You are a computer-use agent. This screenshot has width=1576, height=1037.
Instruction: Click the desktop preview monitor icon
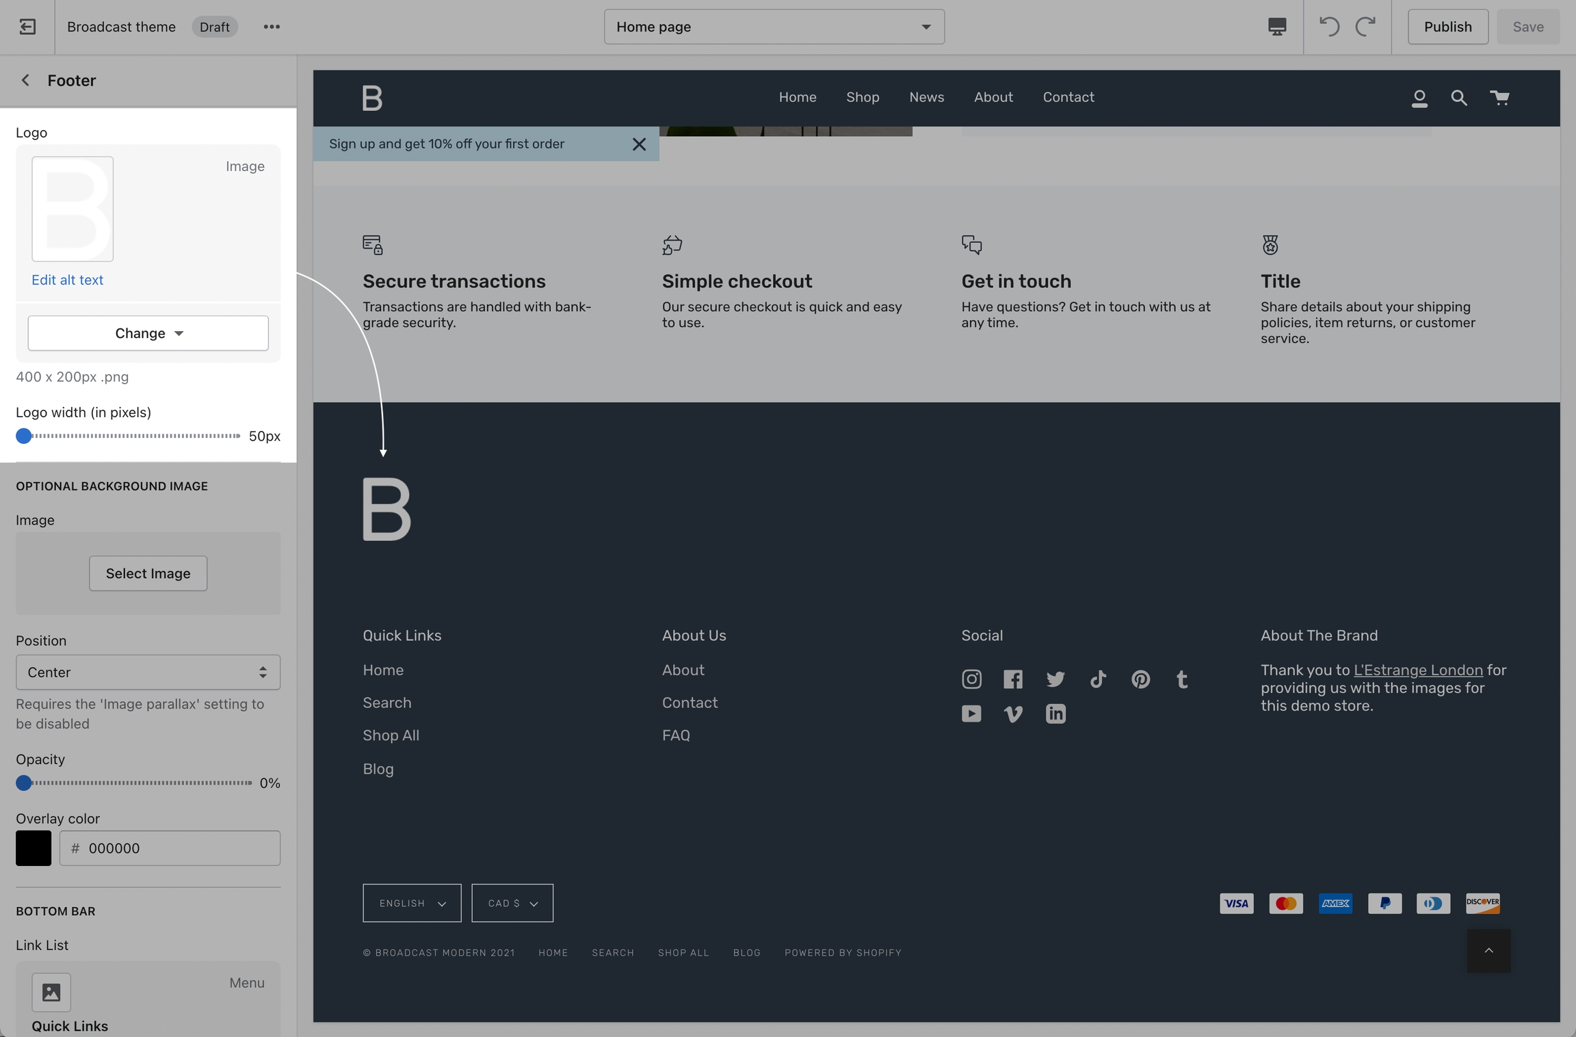pos(1276,27)
